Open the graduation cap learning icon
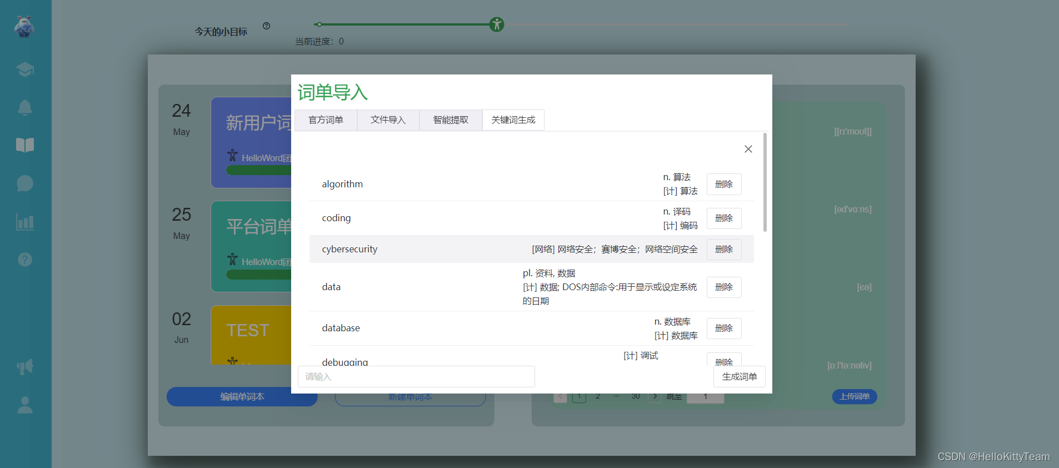The height and width of the screenshot is (468, 1059). (x=25, y=69)
